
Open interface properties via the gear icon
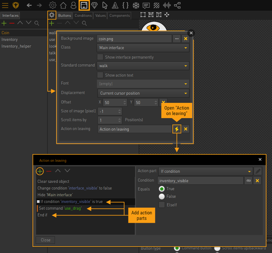(52, 15)
